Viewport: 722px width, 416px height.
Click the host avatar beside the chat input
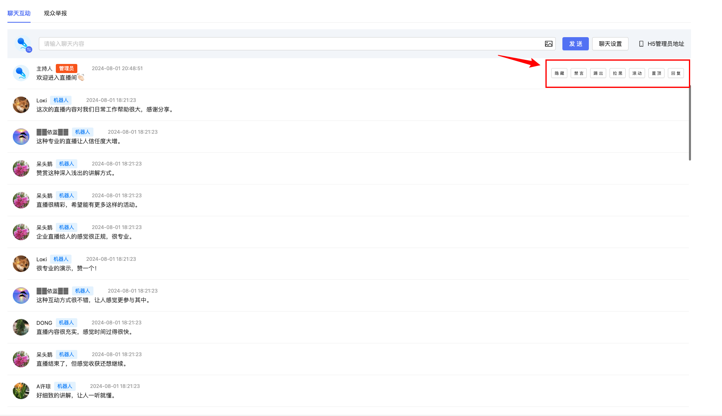[x=22, y=44]
